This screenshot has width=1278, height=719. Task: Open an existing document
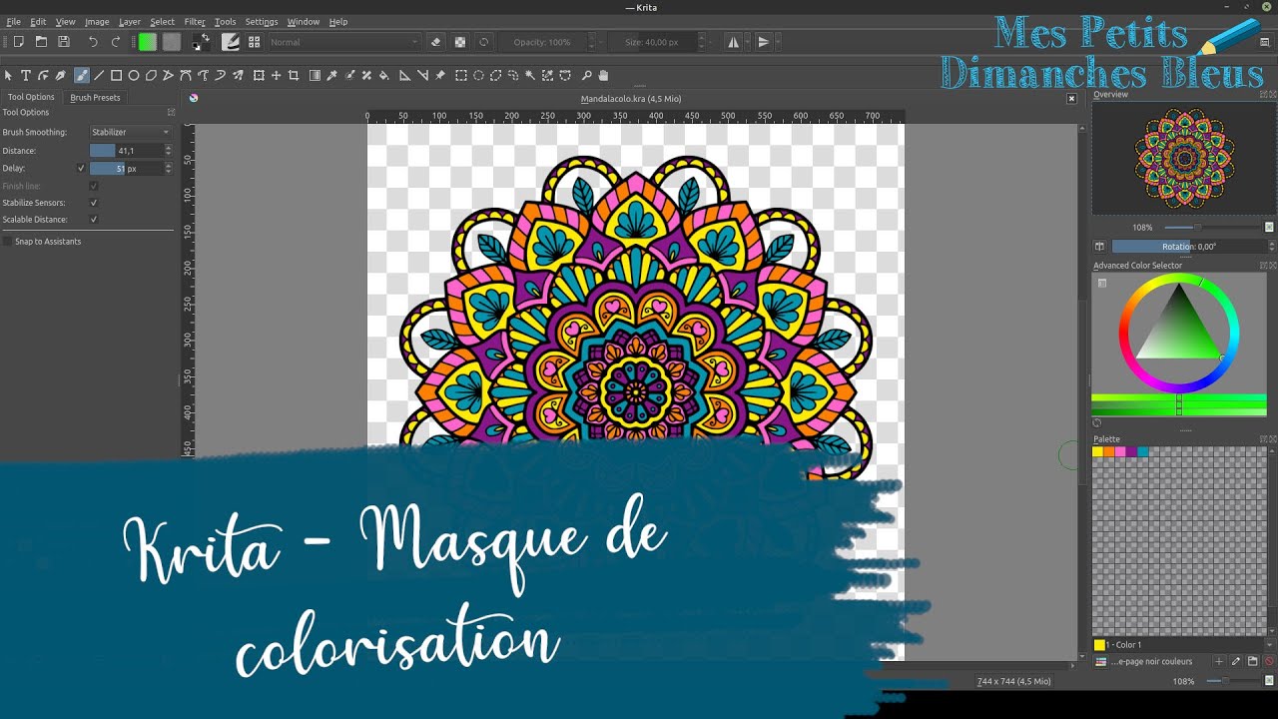(41, 42)
